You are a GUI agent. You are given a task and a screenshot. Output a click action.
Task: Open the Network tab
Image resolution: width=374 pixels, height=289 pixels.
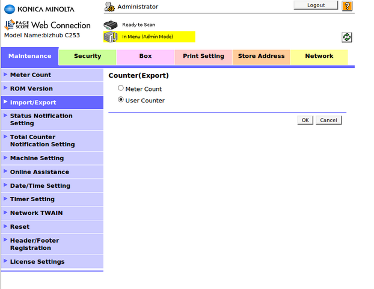pyautogui.click(x=319, y=57)
